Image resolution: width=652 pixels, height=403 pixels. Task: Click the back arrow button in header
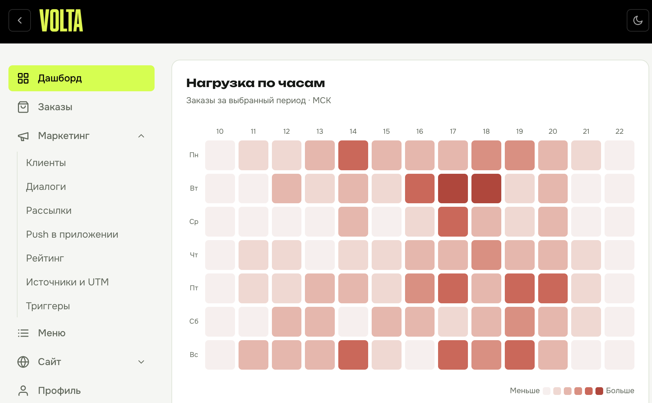20,20
